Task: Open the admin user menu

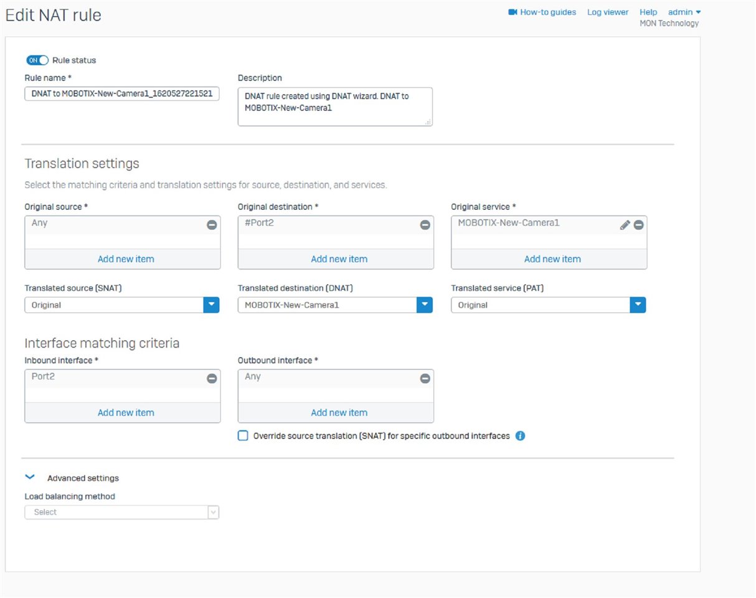Action: [x=684, y=12]
